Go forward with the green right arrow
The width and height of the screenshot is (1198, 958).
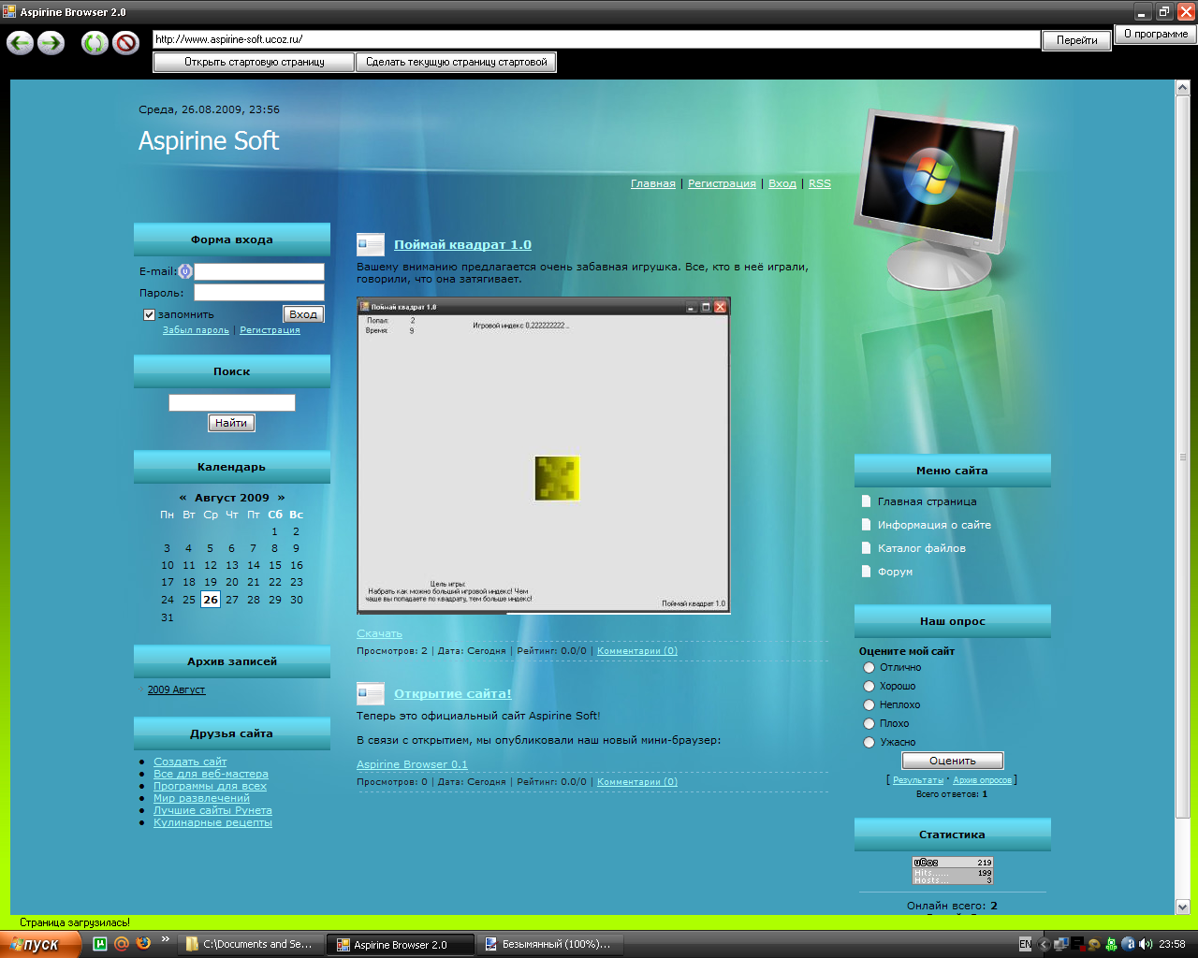coord(51,42)
